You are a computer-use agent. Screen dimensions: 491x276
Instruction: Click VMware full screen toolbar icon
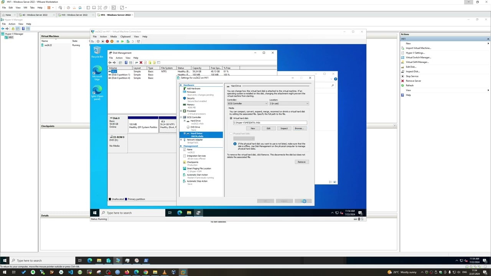100,8
